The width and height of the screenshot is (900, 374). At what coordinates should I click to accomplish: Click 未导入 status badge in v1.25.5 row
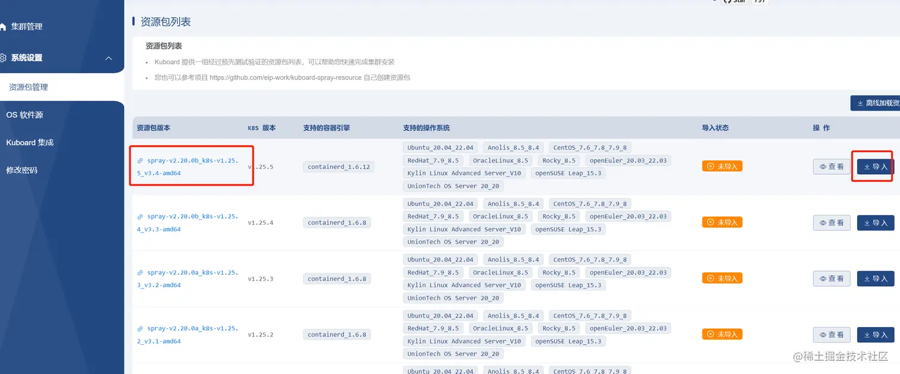pyautogui.click(x=722, y=166)
